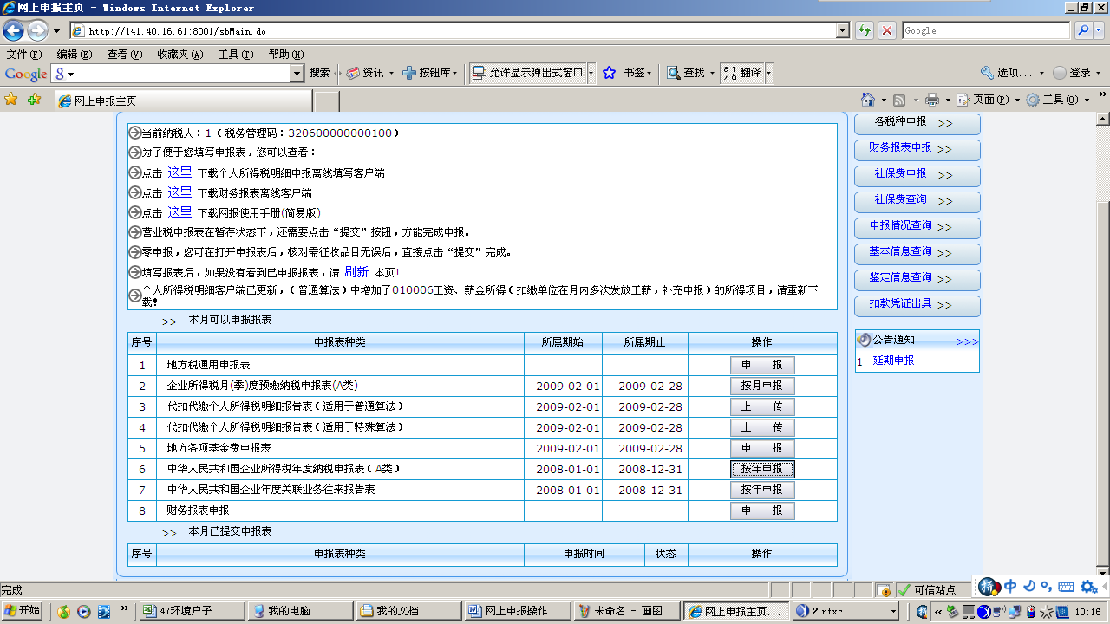Viewport: 1110px width, 624px height.
Task: Click the Windows 开始 Start button
Action: click(22, 611)
